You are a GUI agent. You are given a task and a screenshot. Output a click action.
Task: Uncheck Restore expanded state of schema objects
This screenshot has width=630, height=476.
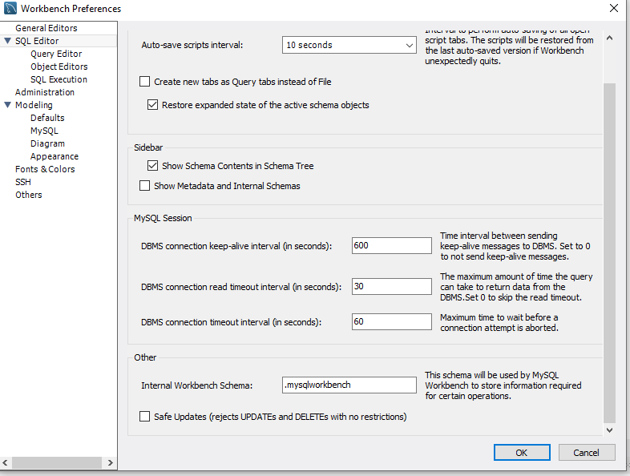(x=152, y=105)
